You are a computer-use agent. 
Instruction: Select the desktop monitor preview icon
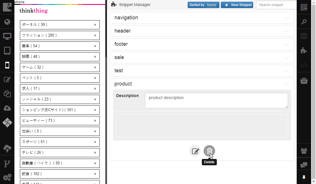[7, 36]
